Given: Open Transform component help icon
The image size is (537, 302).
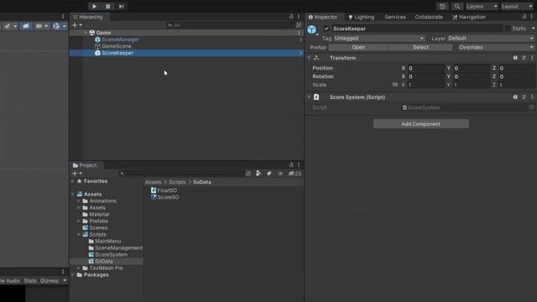Looking at the screenshot, I should coord(515,58).
